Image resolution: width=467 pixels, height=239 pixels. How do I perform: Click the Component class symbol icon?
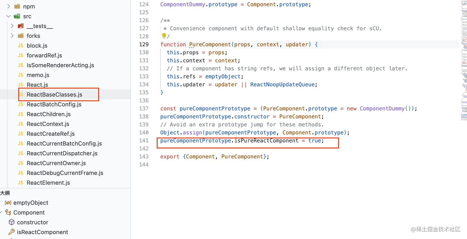(x=8, y=212)
